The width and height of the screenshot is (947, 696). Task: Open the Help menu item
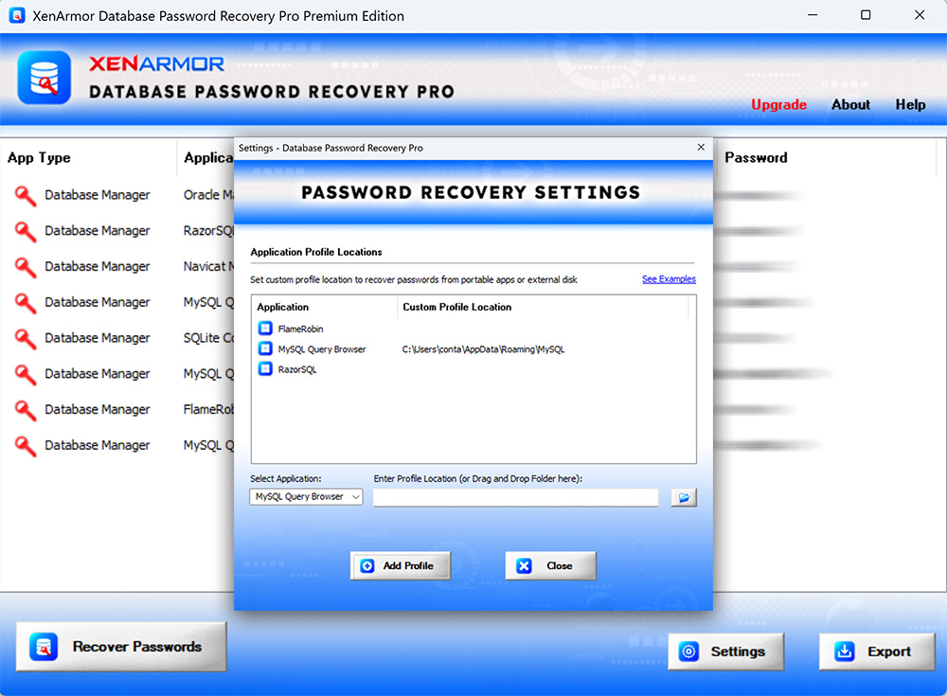click(x=910, y=104)
